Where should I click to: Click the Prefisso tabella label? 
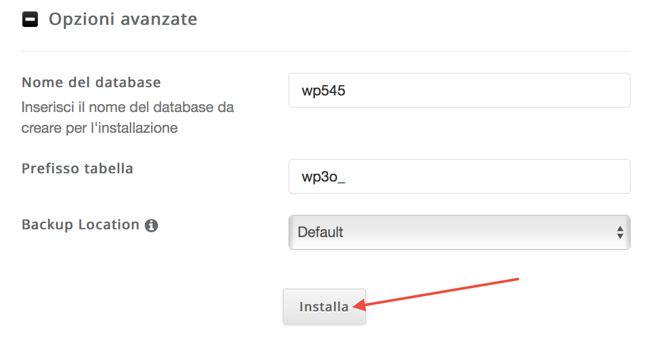77,168
